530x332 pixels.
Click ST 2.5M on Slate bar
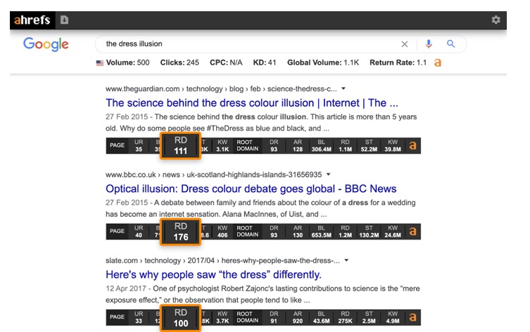coord(369,317)
